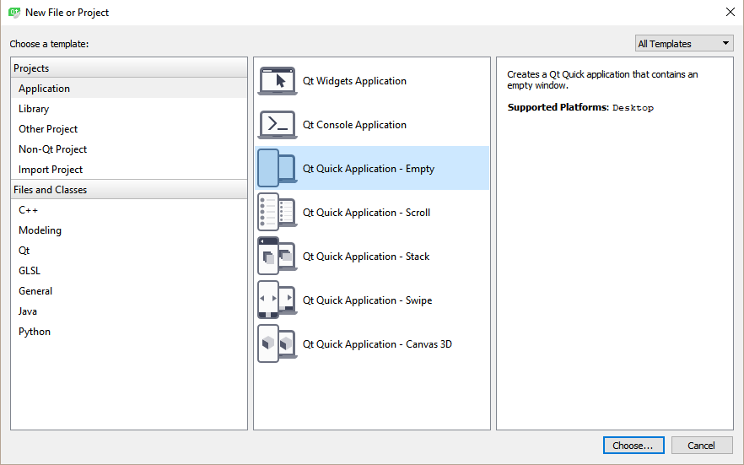This screenshot has width=744, height=465.
Task: Choose the Other Project category
Action: [48, 129]
